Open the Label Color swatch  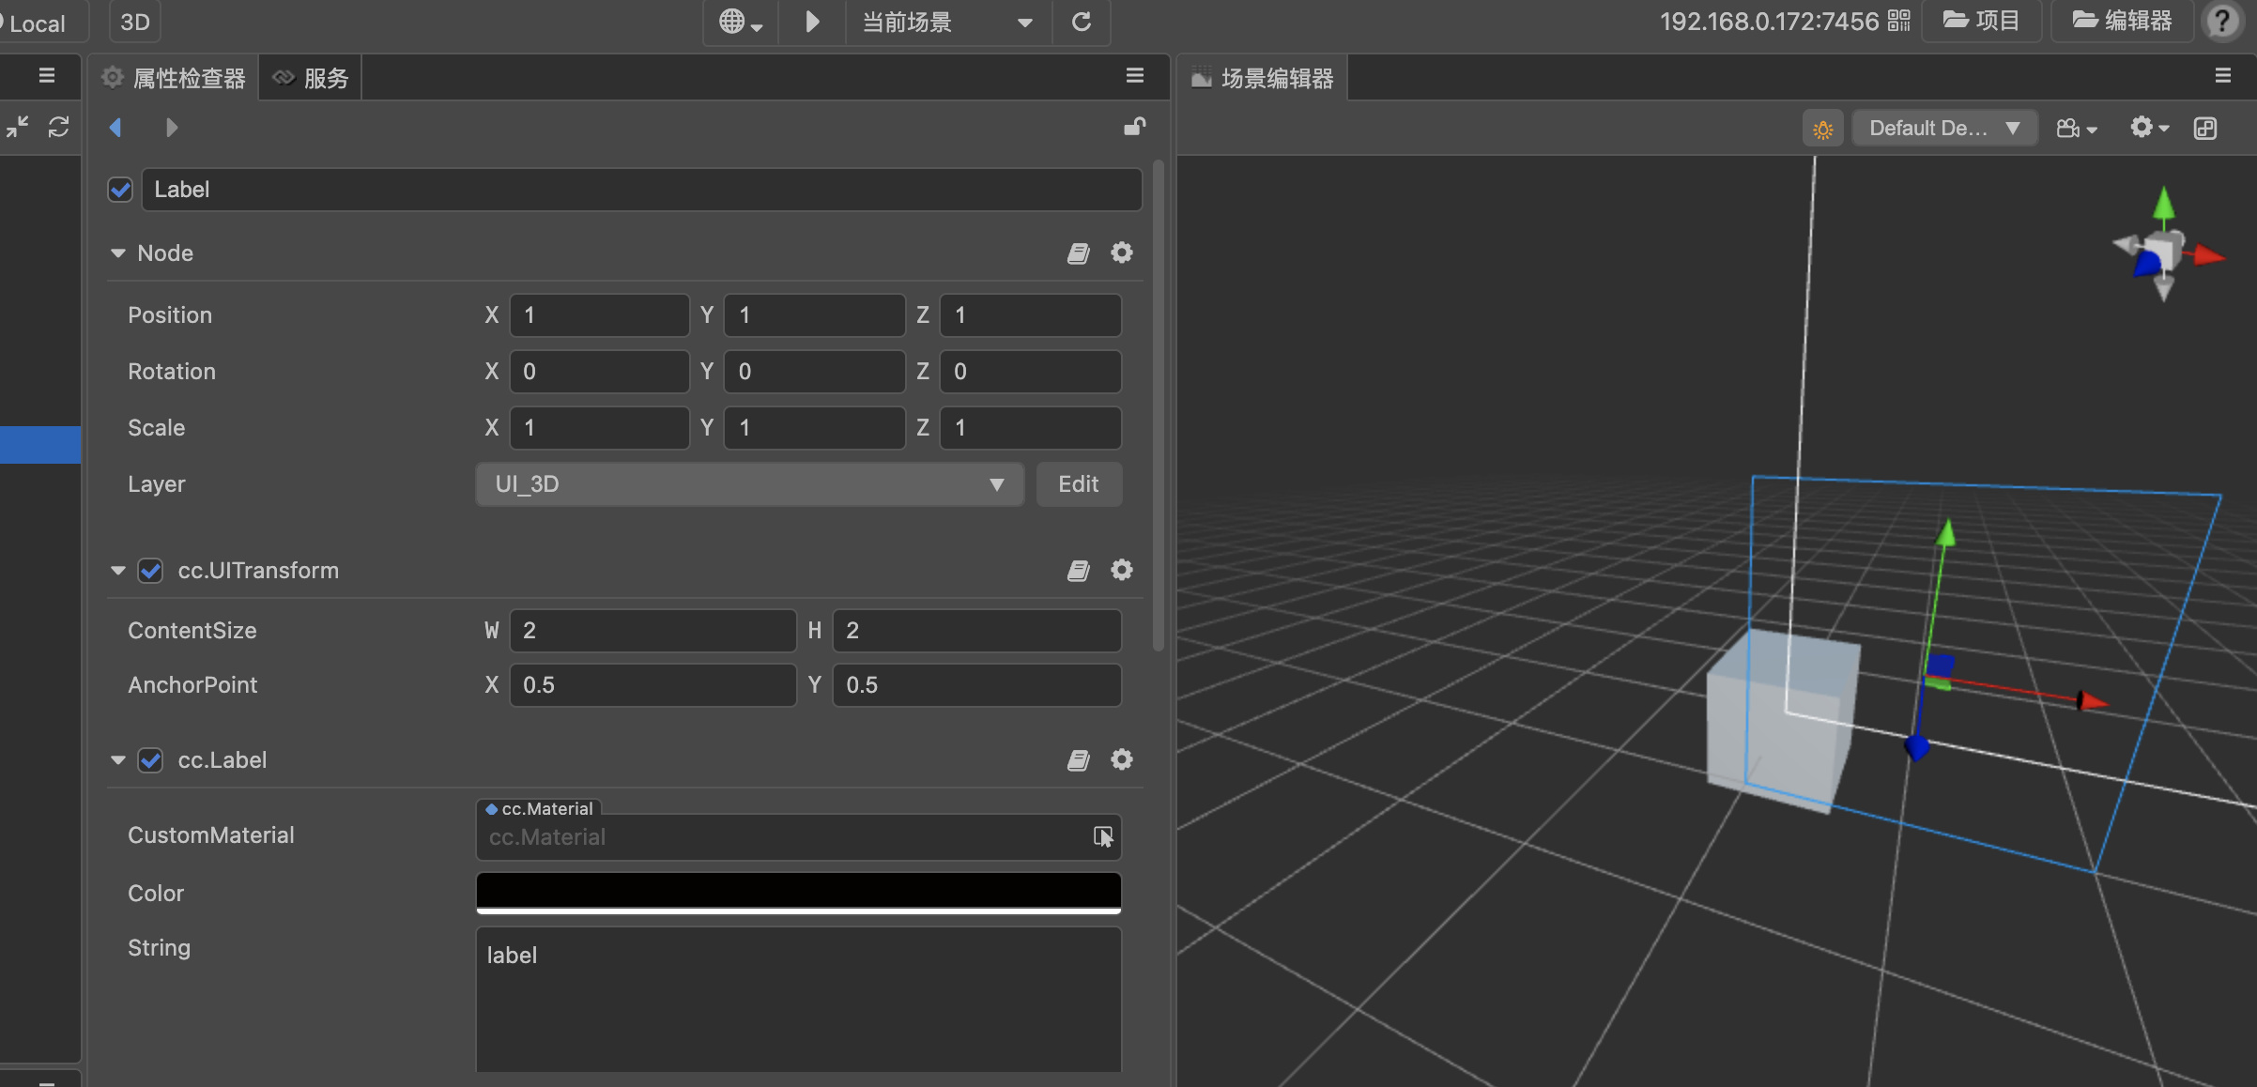click(x=798, y=892)
